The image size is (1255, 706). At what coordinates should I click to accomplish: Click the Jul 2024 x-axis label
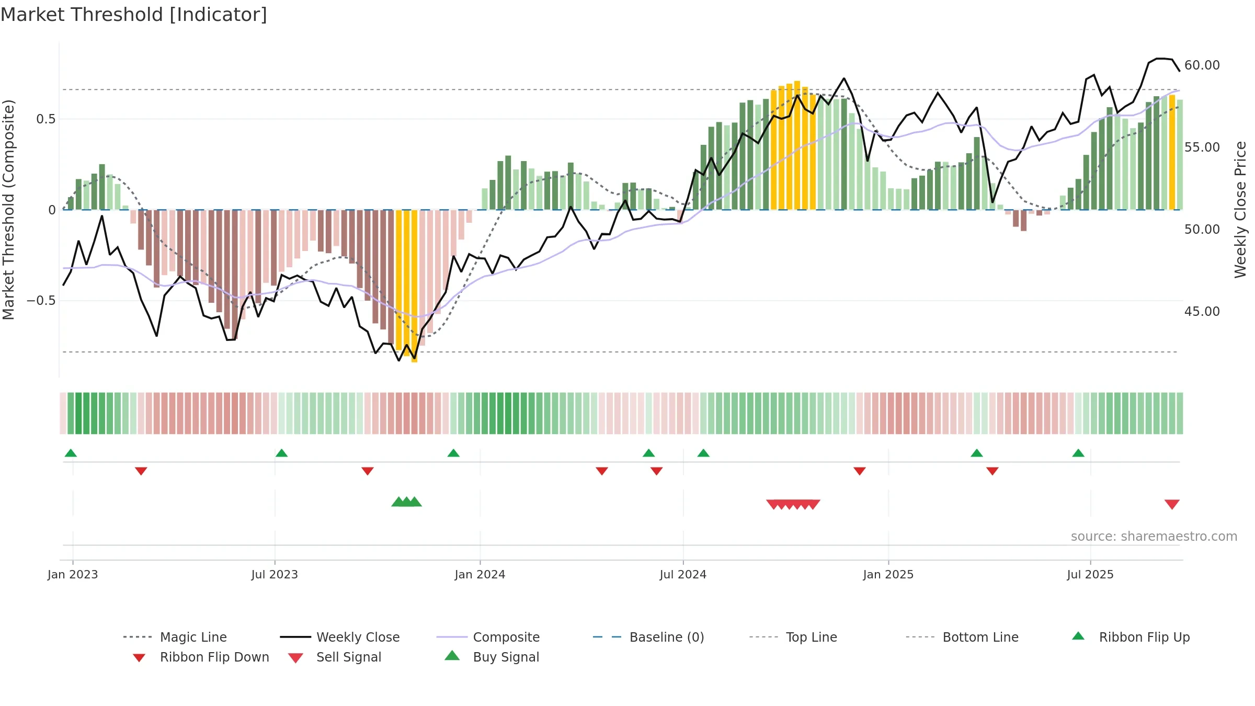tap(683, 574)
